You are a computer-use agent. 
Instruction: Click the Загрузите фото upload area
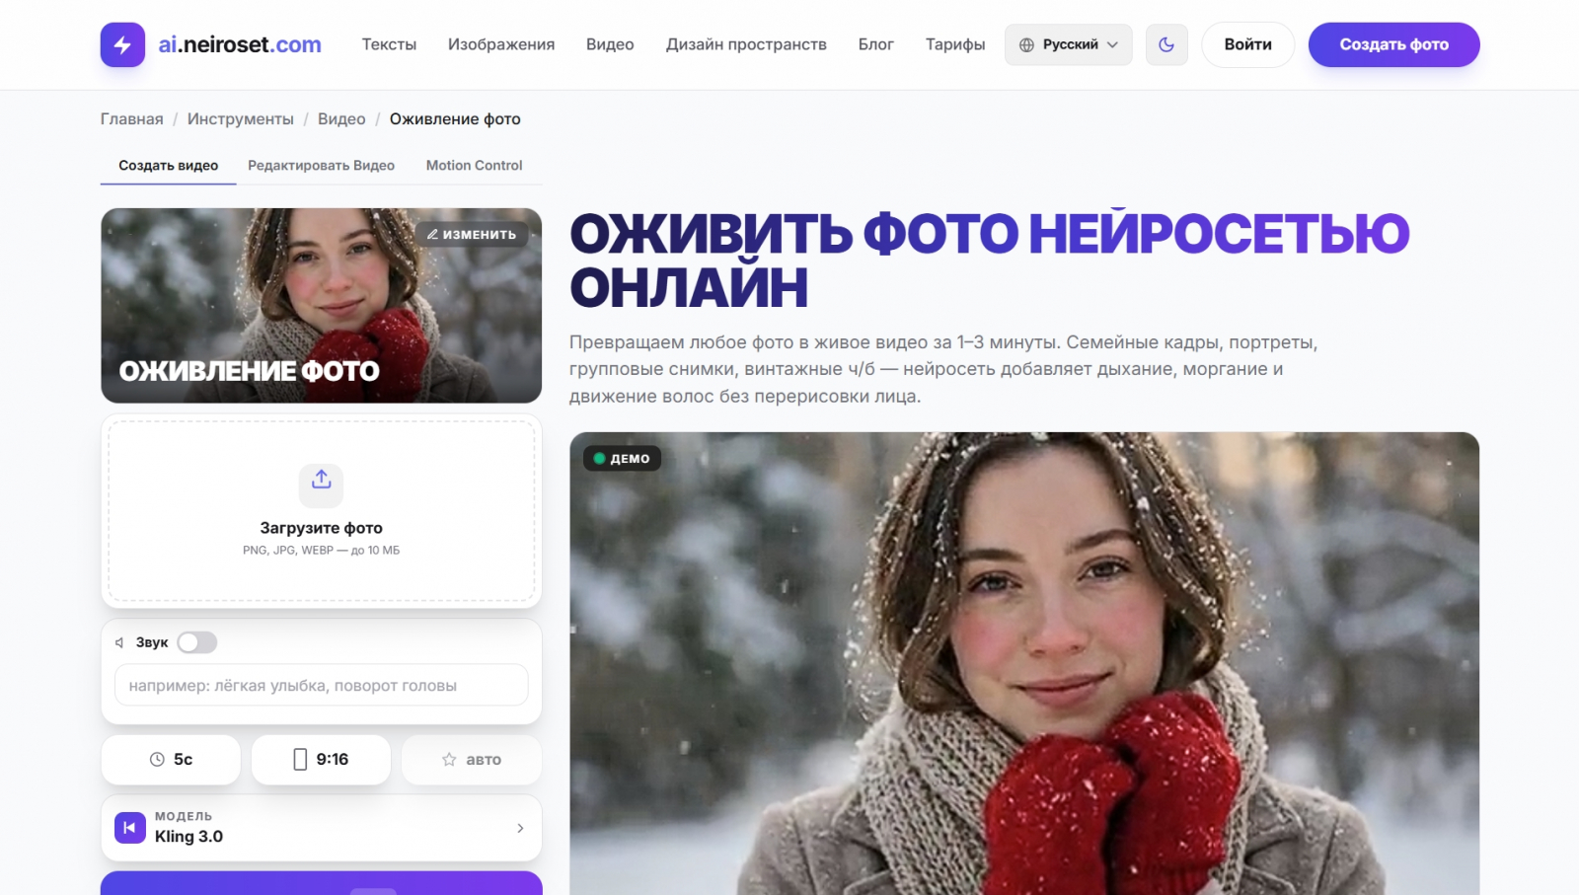pyautogui.click(x=322, y=511)
